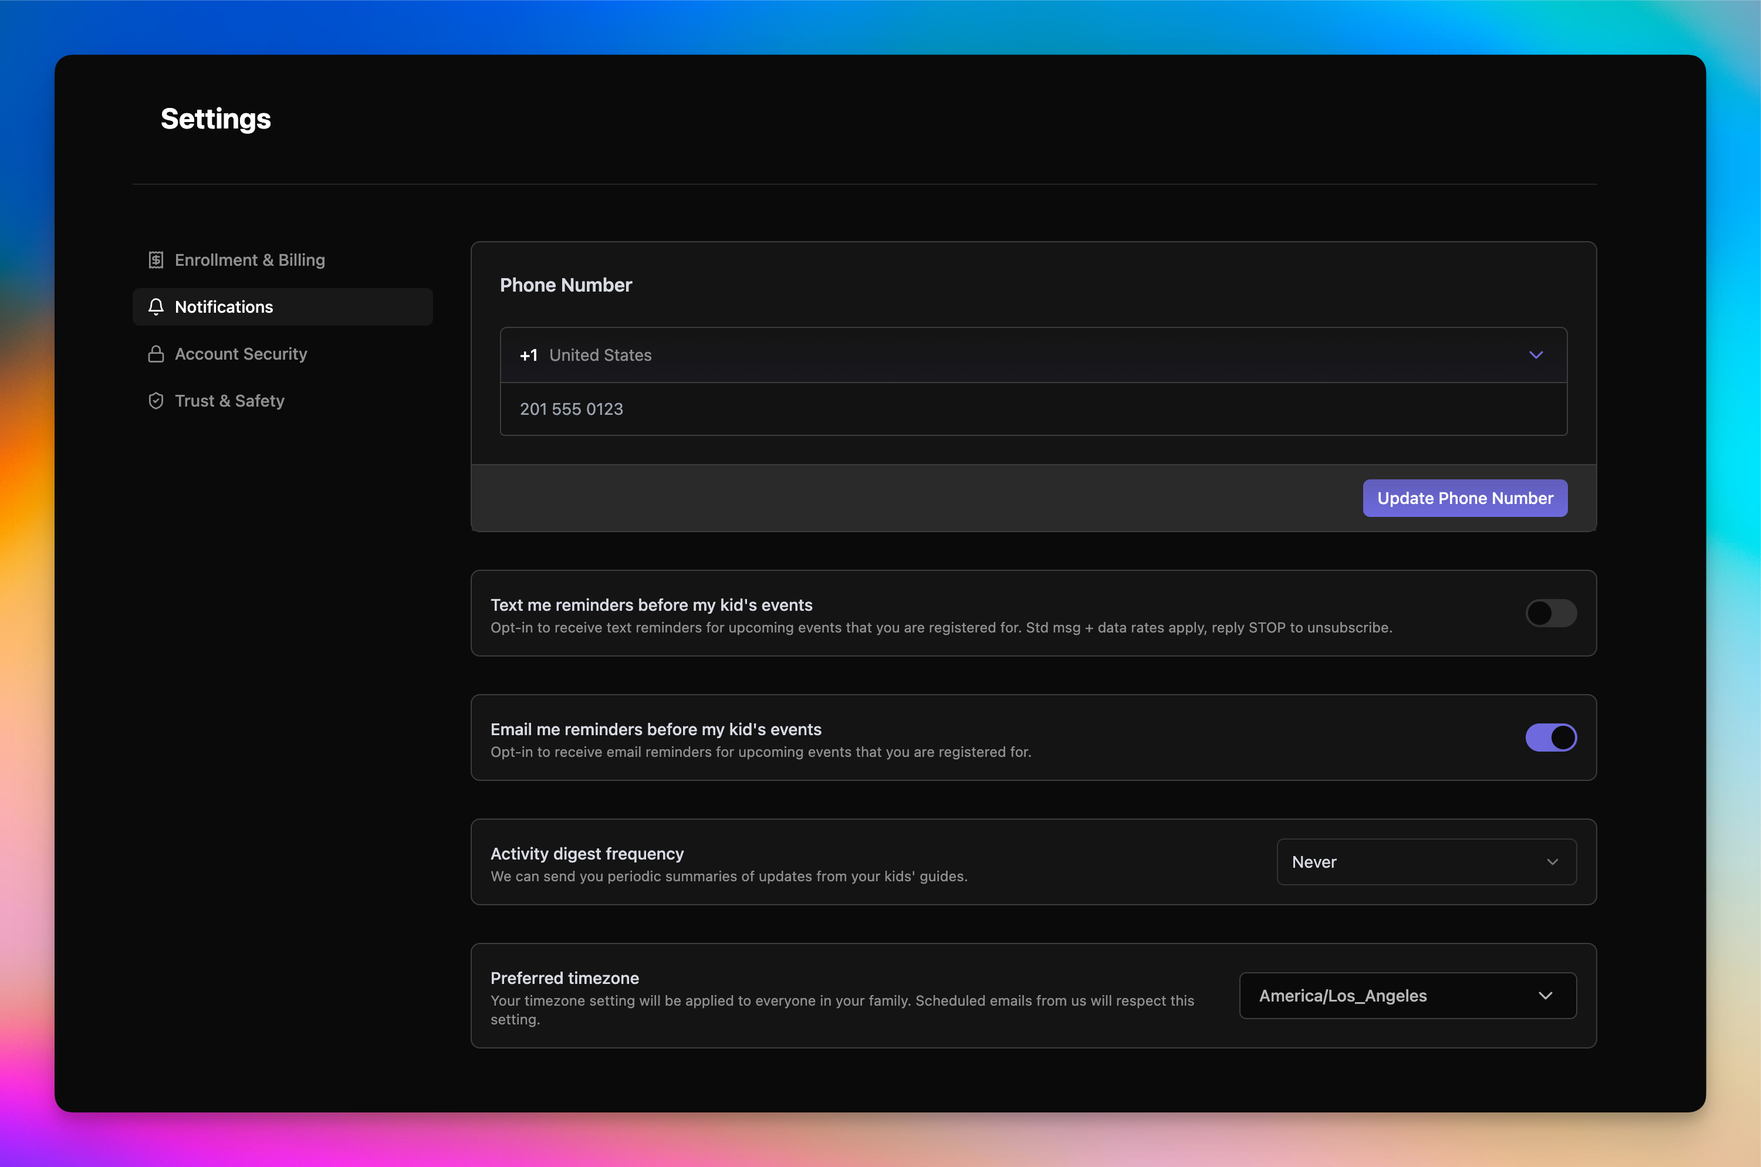Switch to Trust & Safety section
This screenshot has height=1167, width=1761.
[x=229, y=400]
